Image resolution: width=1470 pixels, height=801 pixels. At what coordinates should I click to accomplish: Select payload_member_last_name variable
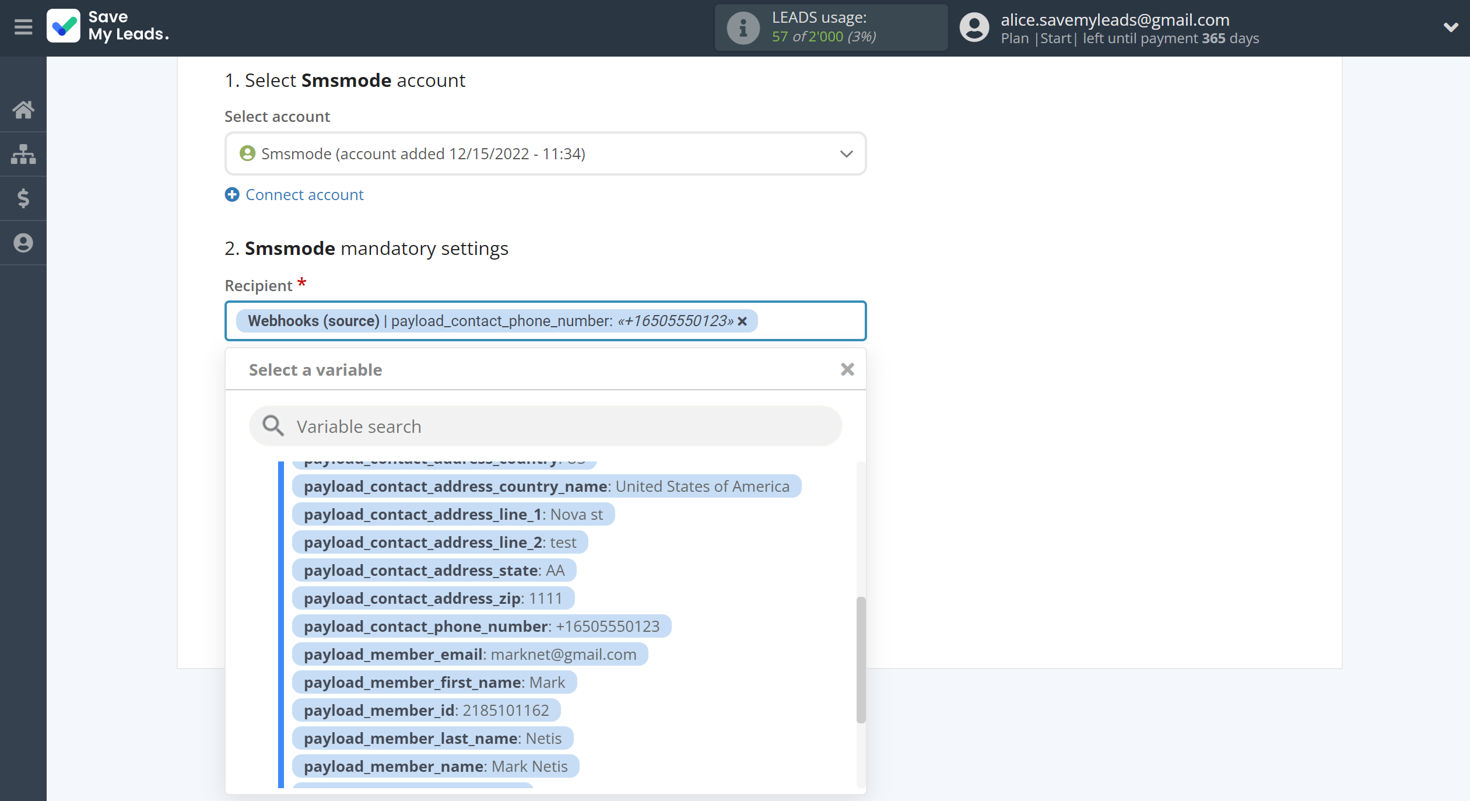433,739
